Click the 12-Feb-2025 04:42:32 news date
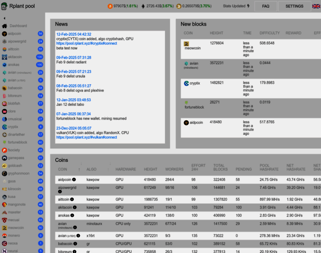This screenshot has width=321, height=253. click(x=73, y=34)
